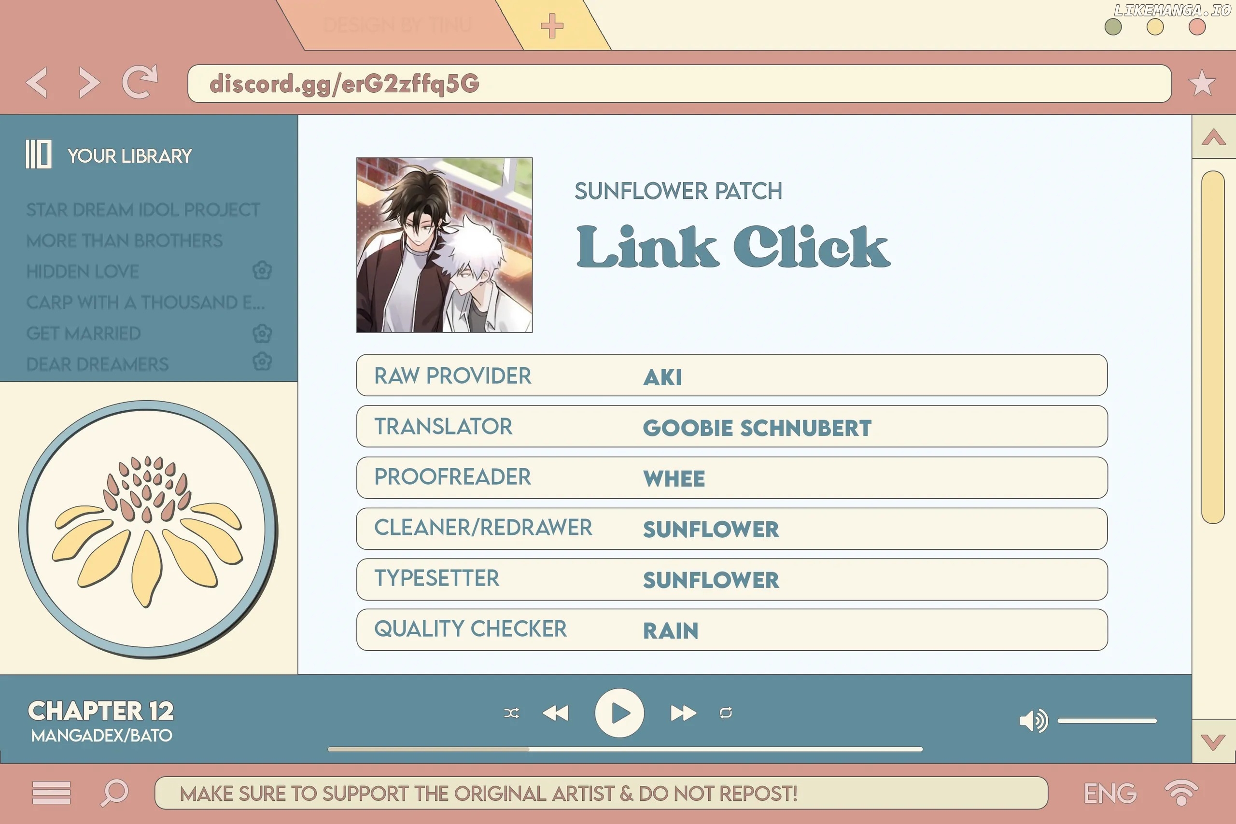Bookmark the page with the star icon
Image resolution: width=1236 pixels, height=824 pixels.
click(1201, 83)
